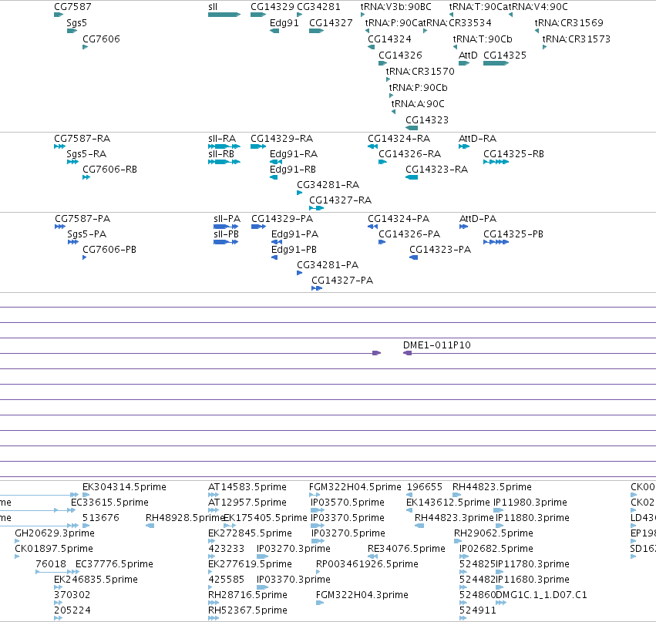This screenshot has width=656, height=622.
Task: Select the tRNA:A:90C feature label
Action: point(418,104)
